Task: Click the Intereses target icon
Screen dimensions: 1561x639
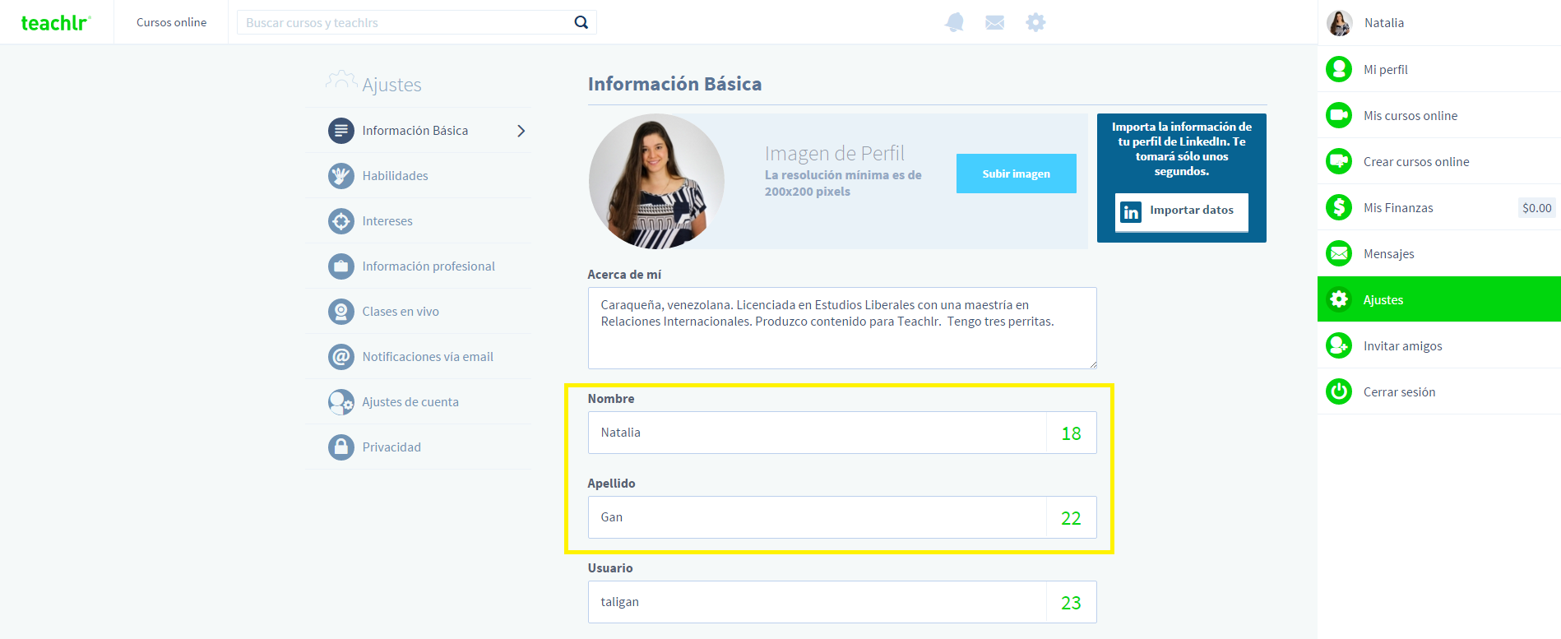Action: [341, 221]
